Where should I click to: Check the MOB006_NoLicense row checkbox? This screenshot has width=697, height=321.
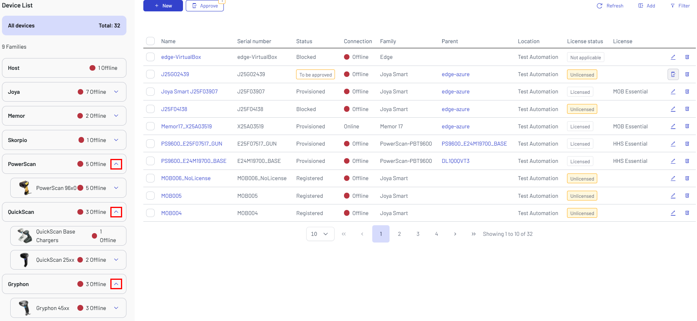[150, 178]
